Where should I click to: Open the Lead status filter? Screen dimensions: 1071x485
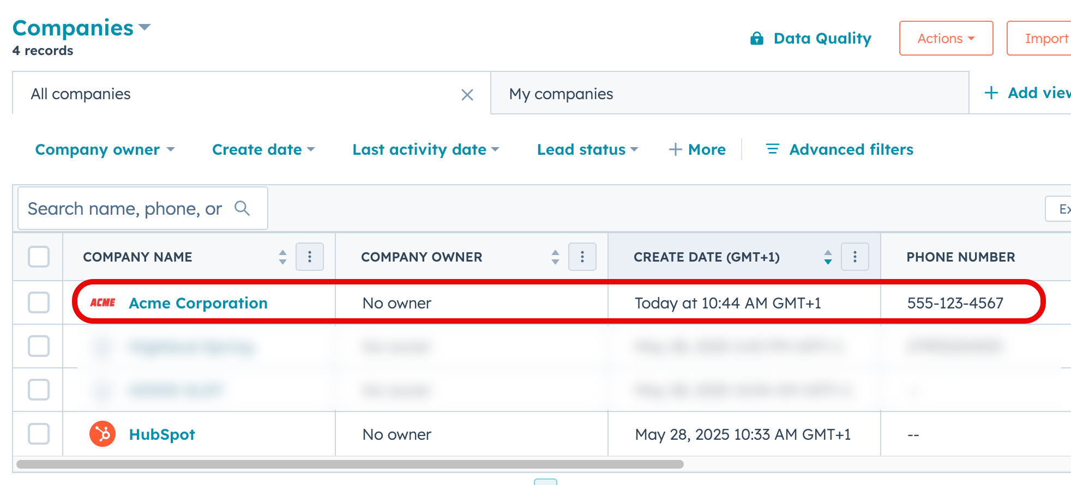(587, 149)
